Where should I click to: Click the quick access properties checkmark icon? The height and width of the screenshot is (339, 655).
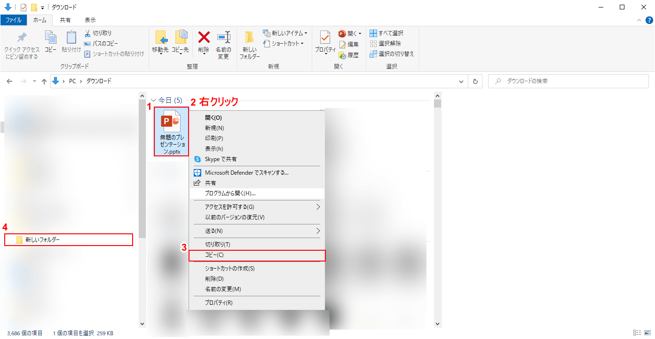24,7
